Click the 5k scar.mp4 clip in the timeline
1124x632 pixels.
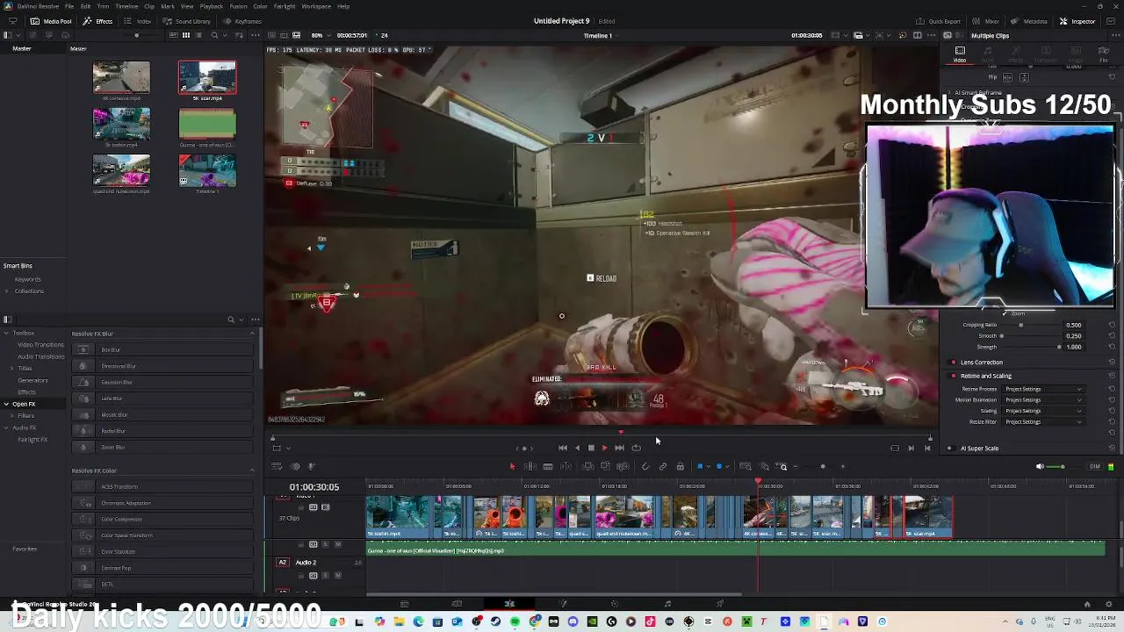click(927, 516)
